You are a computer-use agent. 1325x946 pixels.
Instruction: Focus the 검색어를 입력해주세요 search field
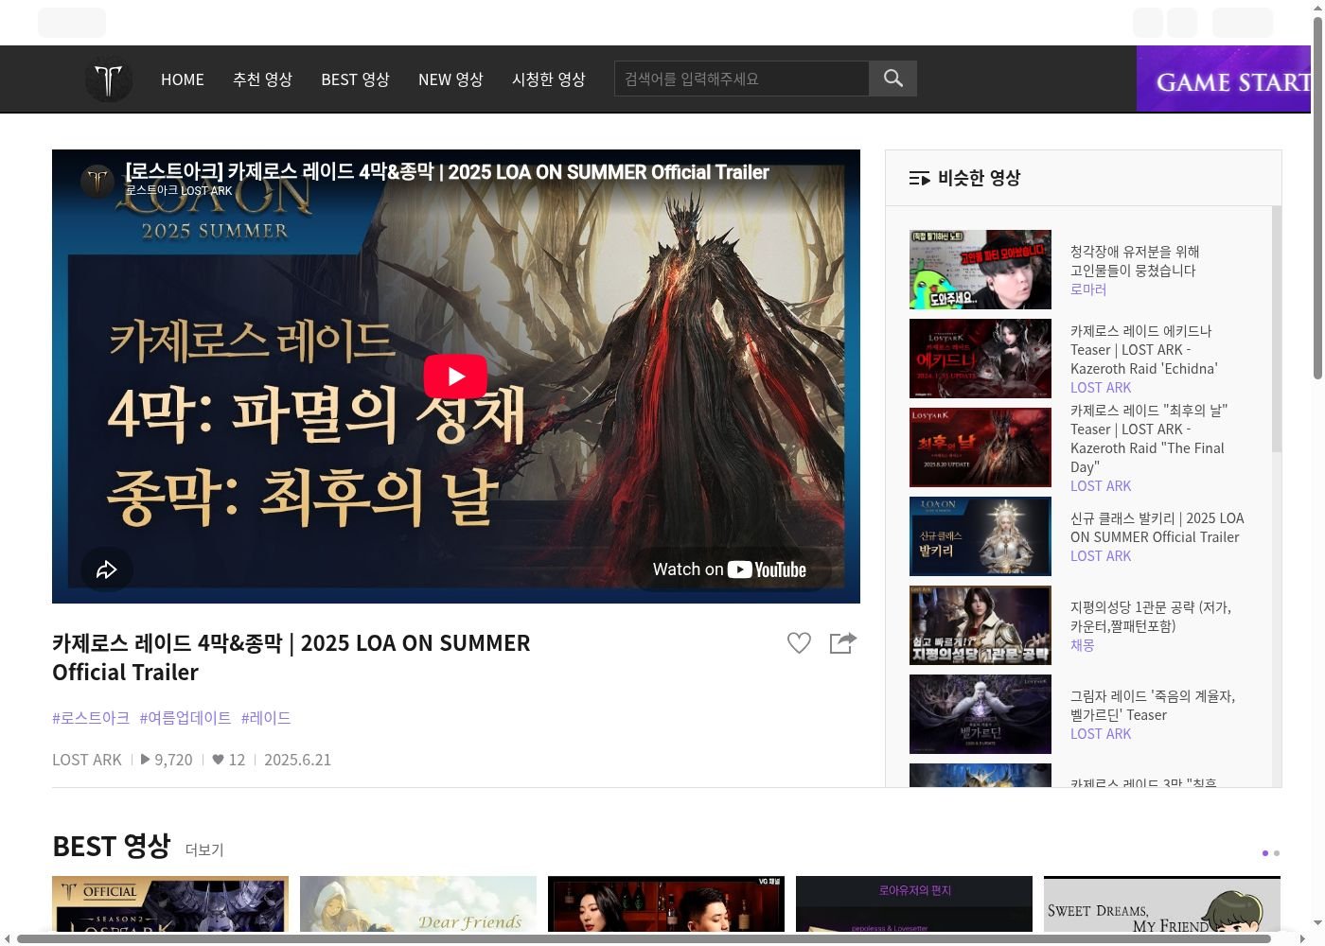tap(742, 79)
